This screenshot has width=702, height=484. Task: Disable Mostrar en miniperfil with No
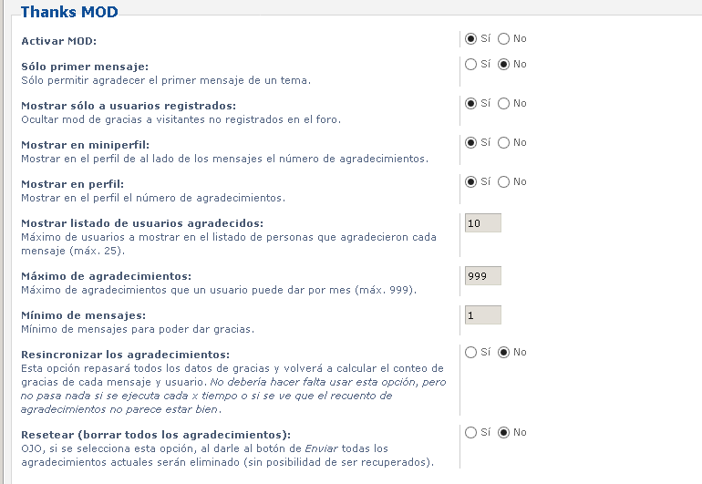(503, 143)
